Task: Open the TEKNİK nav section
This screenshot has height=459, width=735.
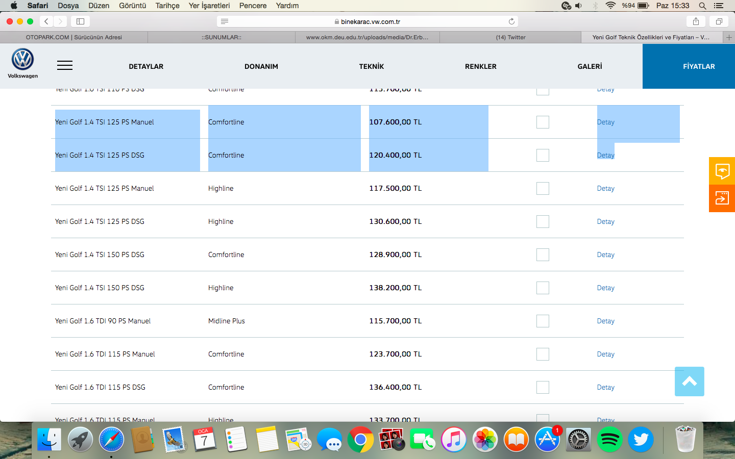Action: click(372, 66)
